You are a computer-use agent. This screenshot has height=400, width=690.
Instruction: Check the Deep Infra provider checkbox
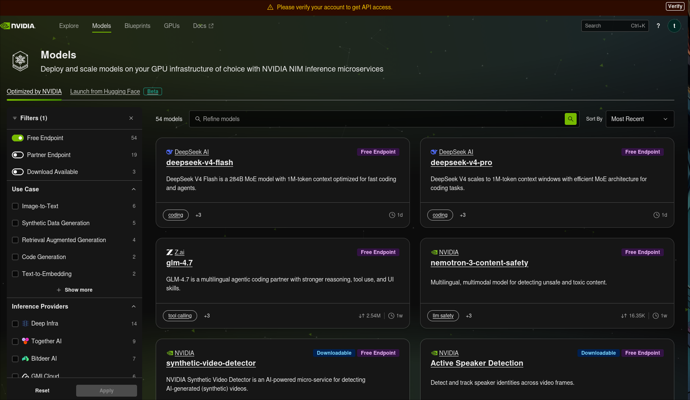pyautogui.click(x=15, y=324)
